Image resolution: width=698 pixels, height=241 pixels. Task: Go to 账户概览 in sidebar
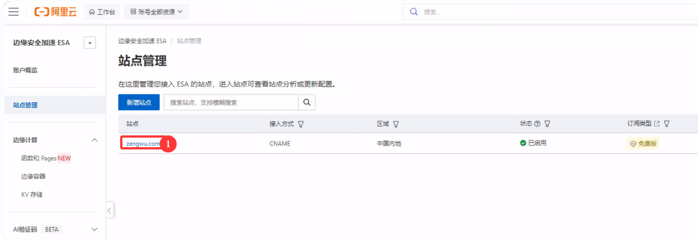[x=25, y=70]
